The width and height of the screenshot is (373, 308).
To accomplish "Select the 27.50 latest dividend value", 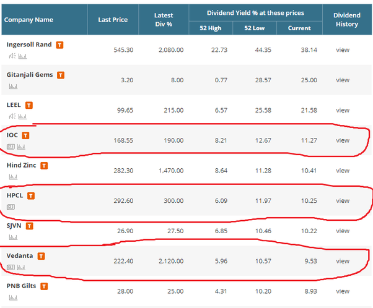I will click(175, 231).
